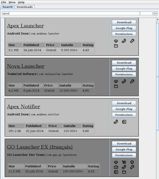Image resolution: width=159 pixels, height=179 pixels.
Task: Download Apex Launcher
Action: click(124, 22)
